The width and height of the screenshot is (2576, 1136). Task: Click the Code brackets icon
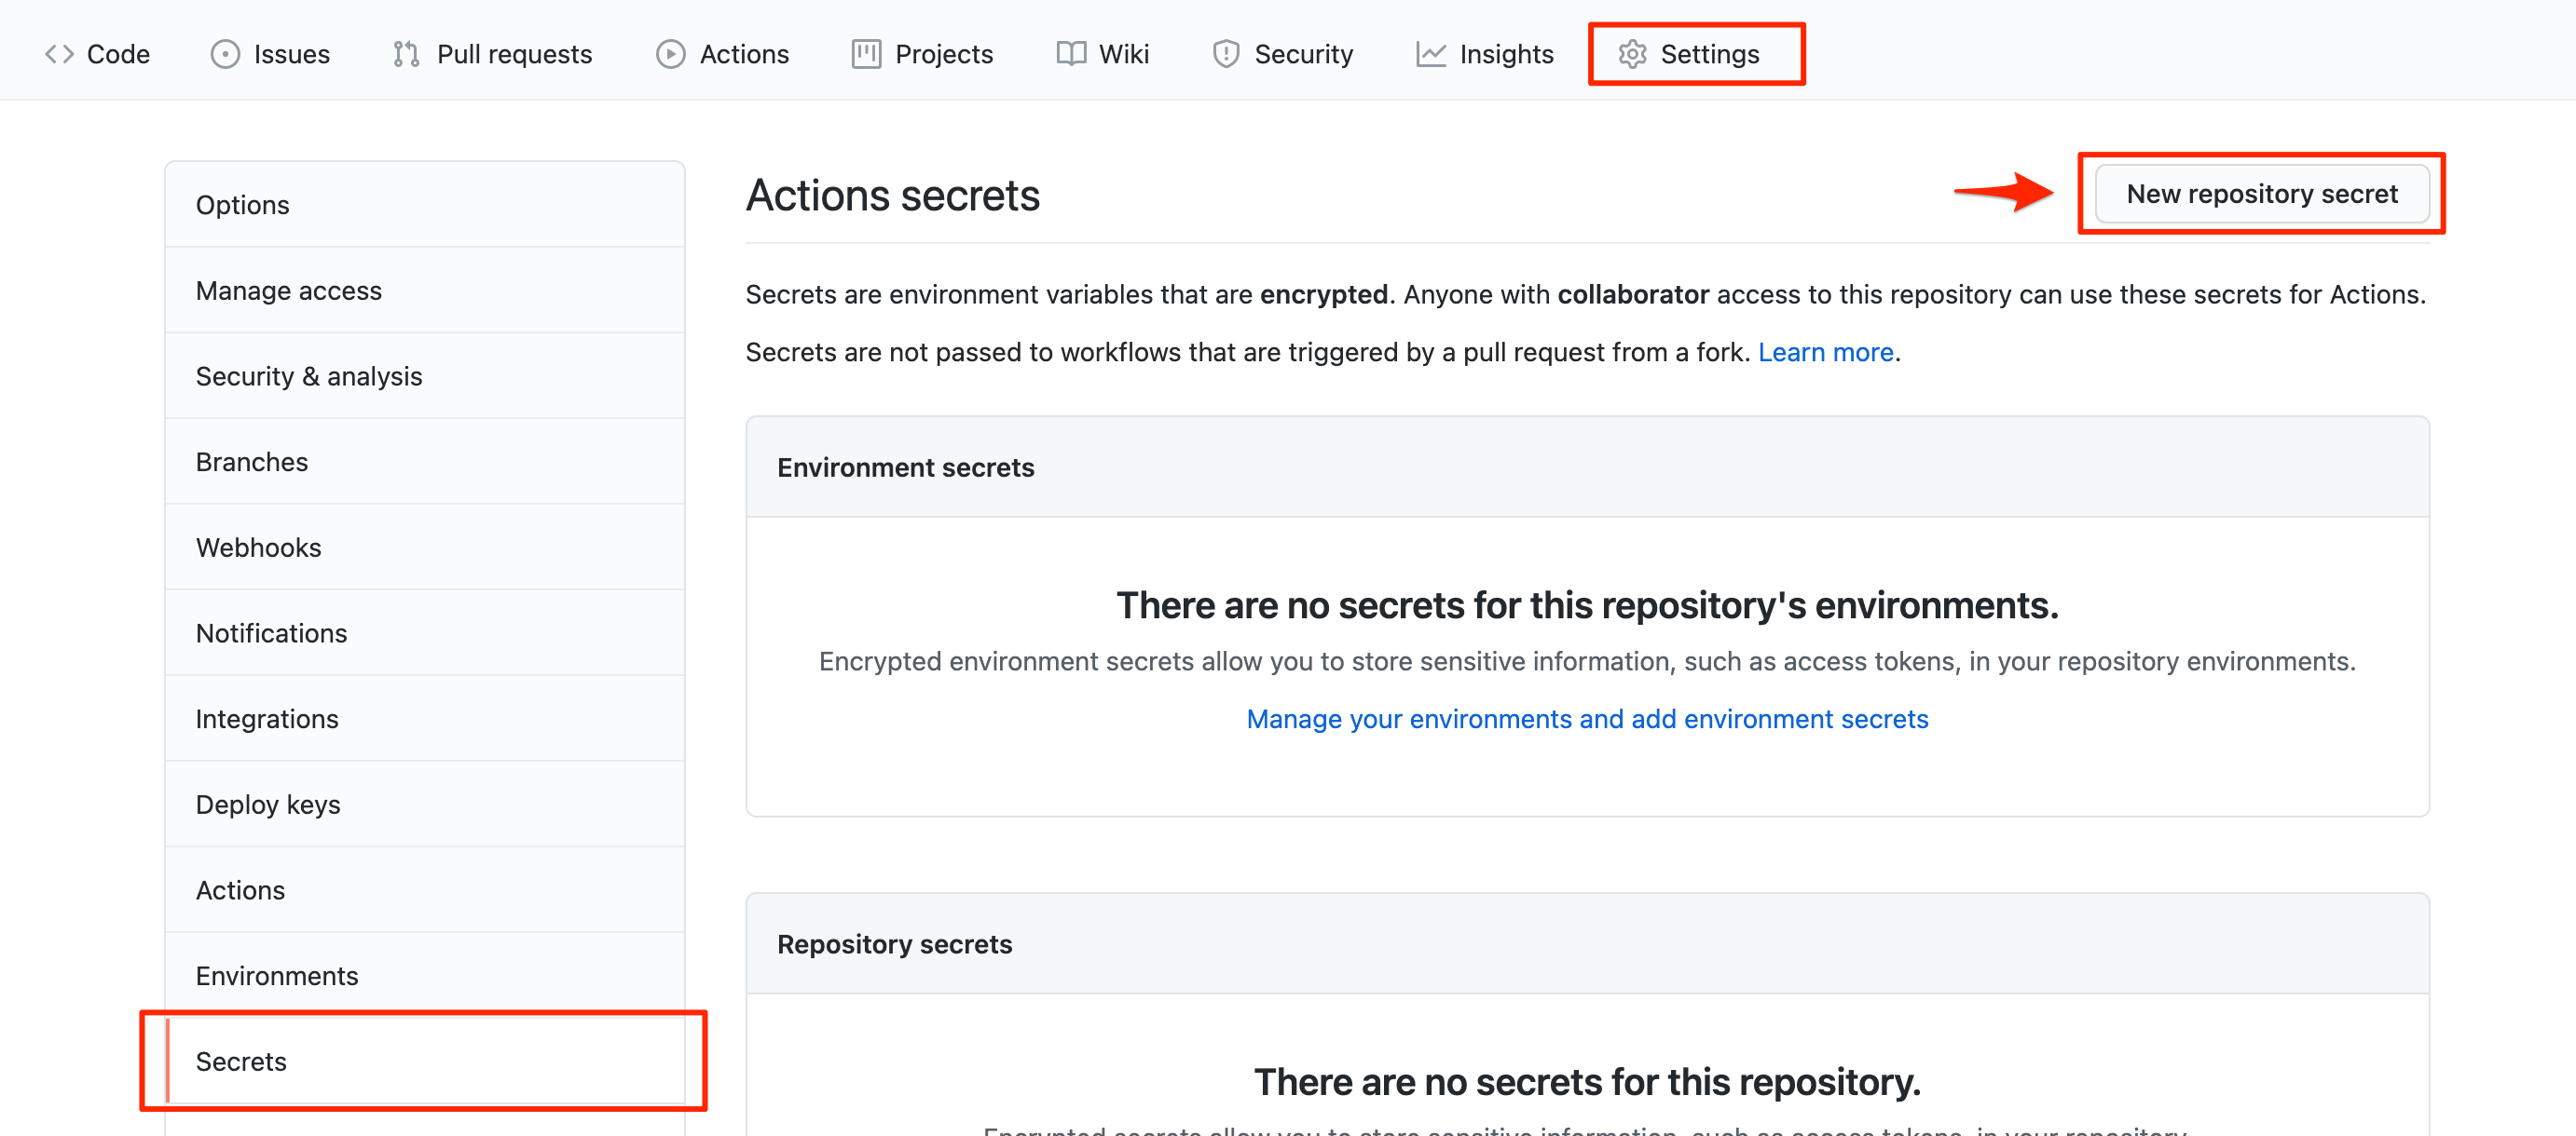pos(60,54)
